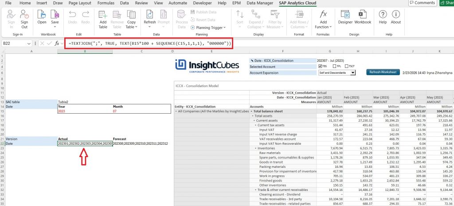Switch to the Developer ribbon tab

tap(202, 3)
